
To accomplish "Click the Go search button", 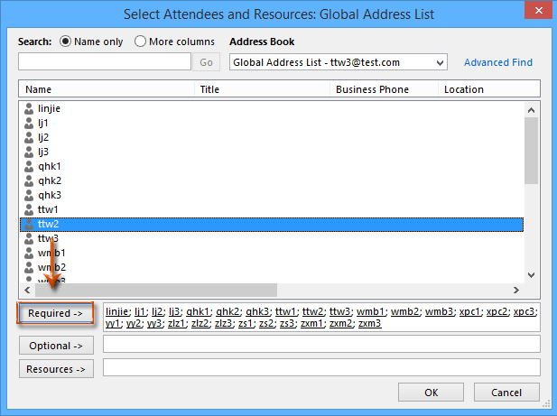I will [206, 62].
